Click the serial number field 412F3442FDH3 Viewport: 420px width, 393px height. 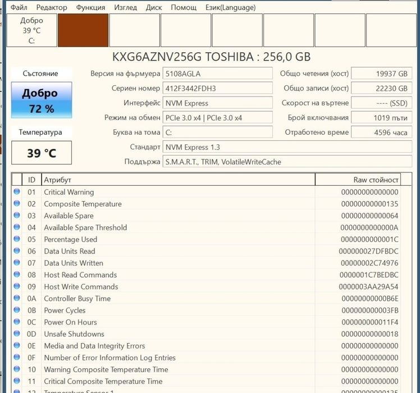pyautogui.click(x=217, y=88)
